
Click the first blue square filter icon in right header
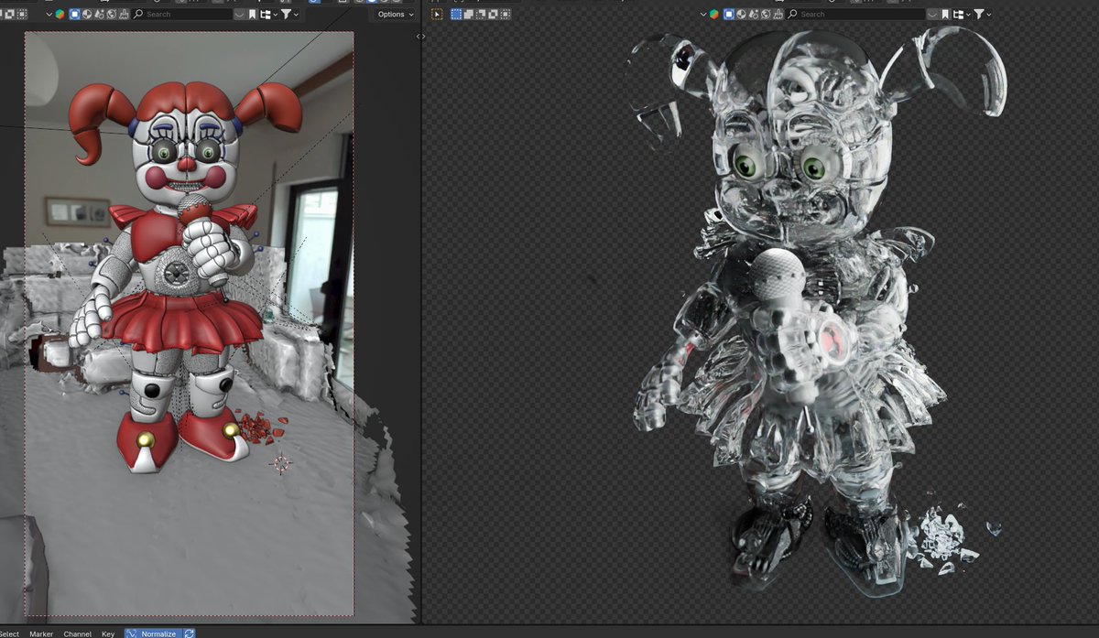[x=728, y=14]
